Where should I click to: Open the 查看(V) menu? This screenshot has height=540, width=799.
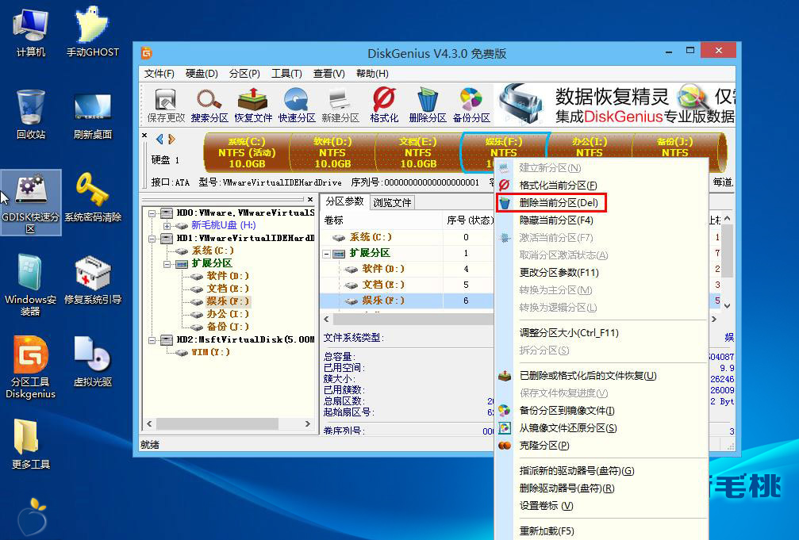329,74
